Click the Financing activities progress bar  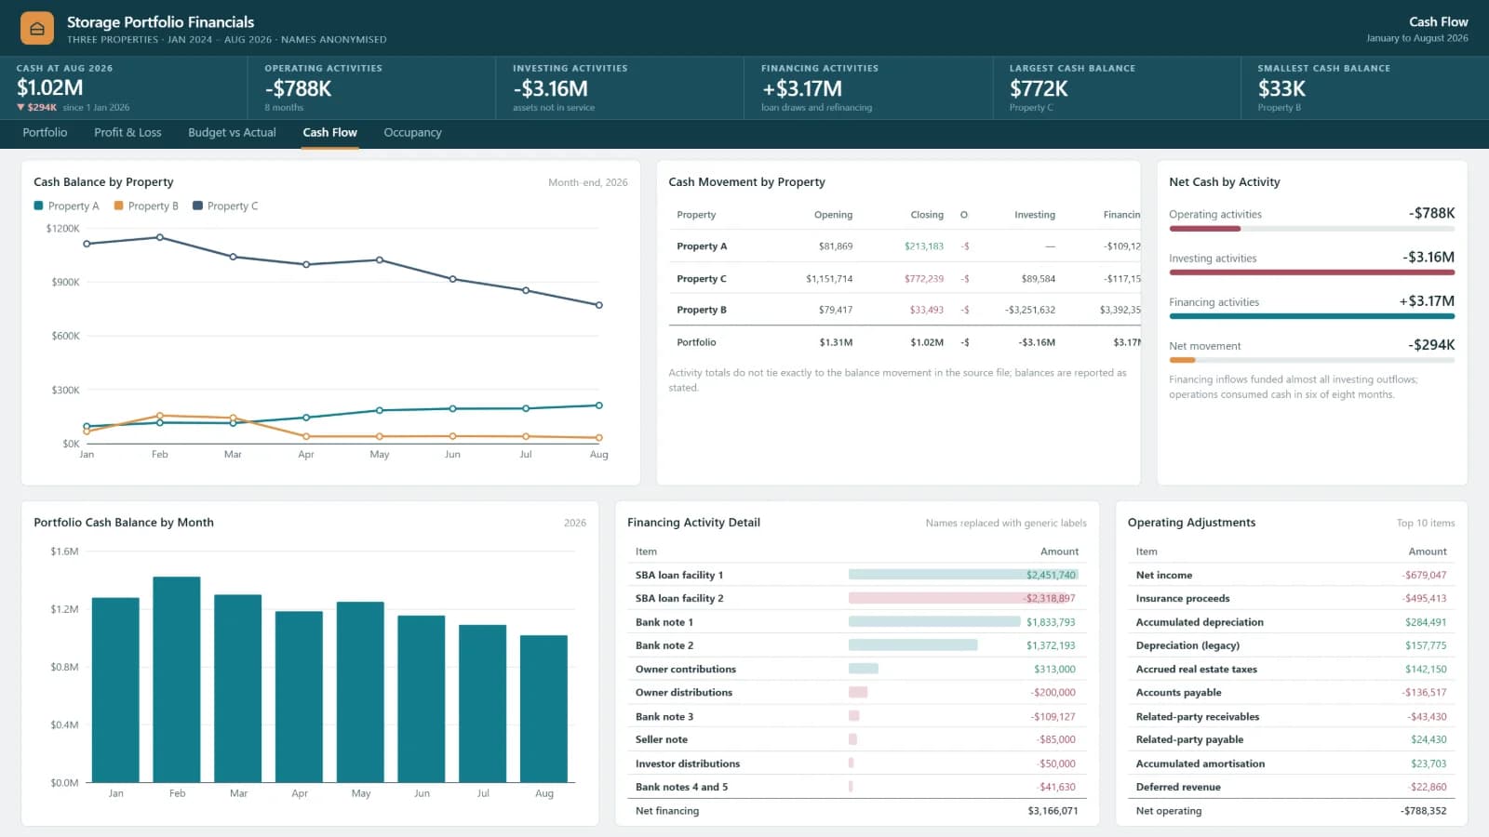click(x=1311, y=316)
